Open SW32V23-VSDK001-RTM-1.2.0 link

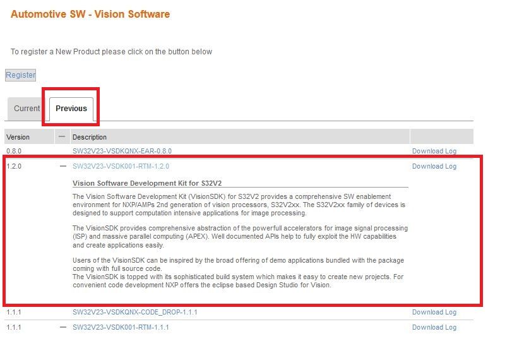click(x=121, y=166)
